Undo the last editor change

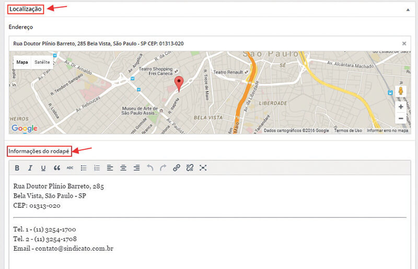click(150, 168)
